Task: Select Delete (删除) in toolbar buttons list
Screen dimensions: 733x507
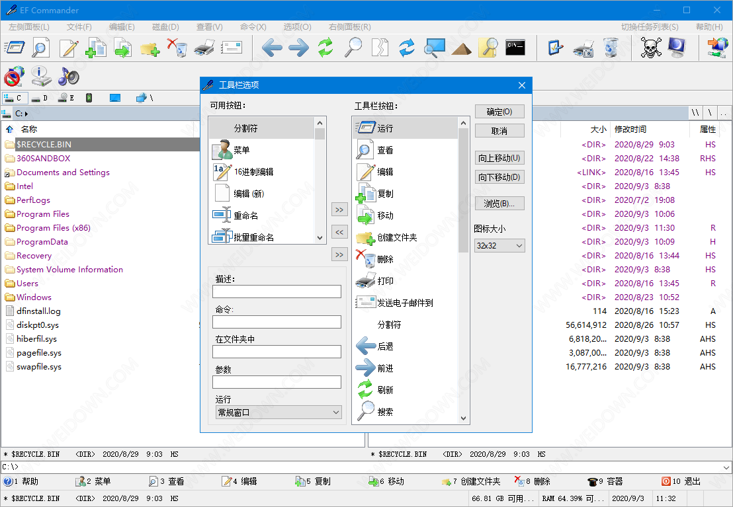Action: (x=406, y=259)
